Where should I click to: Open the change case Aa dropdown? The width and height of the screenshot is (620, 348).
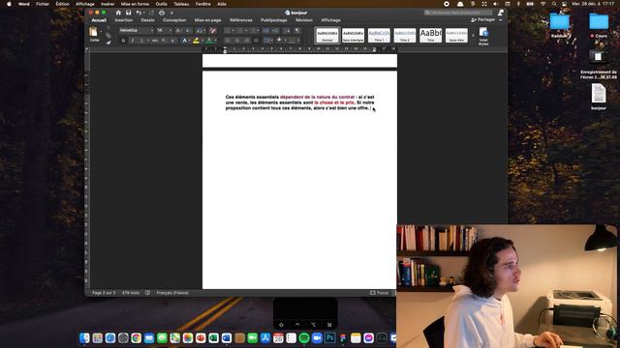click(x=200, y=30)
